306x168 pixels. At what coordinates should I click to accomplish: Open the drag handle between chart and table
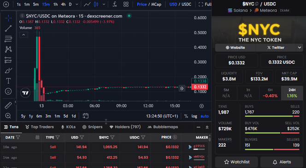pos(106,122)
